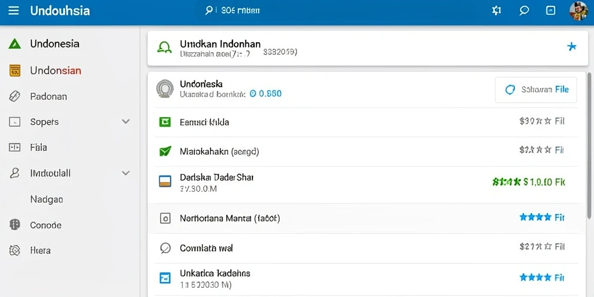
Task: Open Conode in the sidebar
Action: pyautogui.click(x=45, y=225)
